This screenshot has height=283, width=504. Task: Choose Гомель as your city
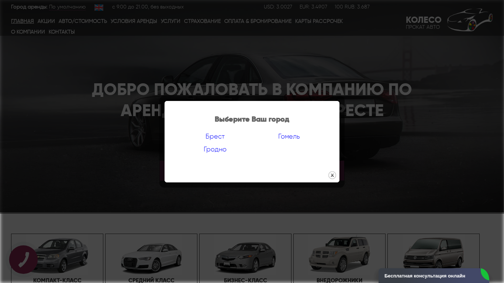coord(289,136)
